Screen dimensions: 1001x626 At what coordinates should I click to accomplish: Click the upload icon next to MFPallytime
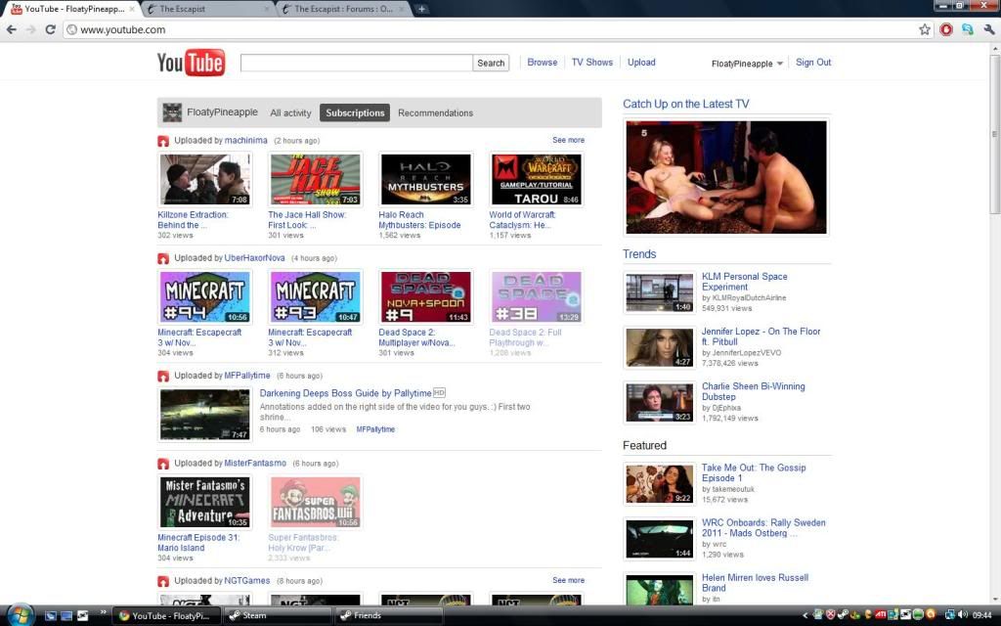(163, 376)
